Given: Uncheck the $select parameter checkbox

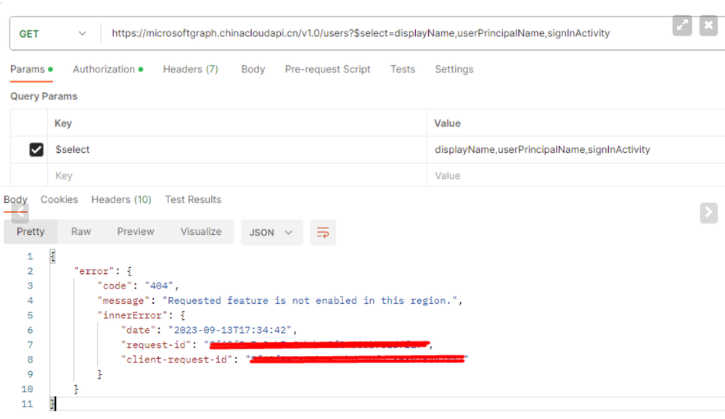Looking at the screenshot, I should tap(36, 149).
